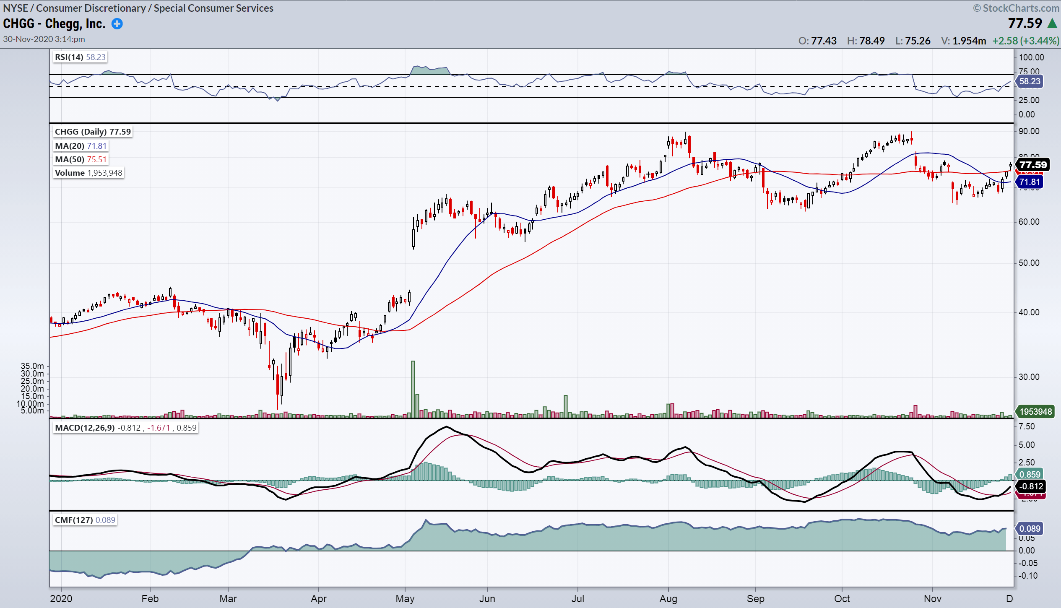The image size is (1061, 608).
Task: Open the NYSE breadcrumb link
Action: point(16,8)
